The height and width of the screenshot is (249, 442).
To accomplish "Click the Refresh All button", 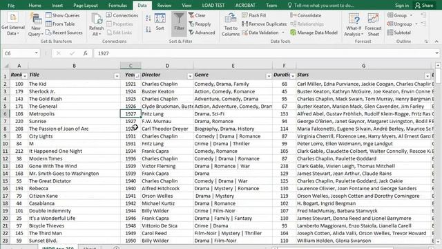I will coord(97,25).
